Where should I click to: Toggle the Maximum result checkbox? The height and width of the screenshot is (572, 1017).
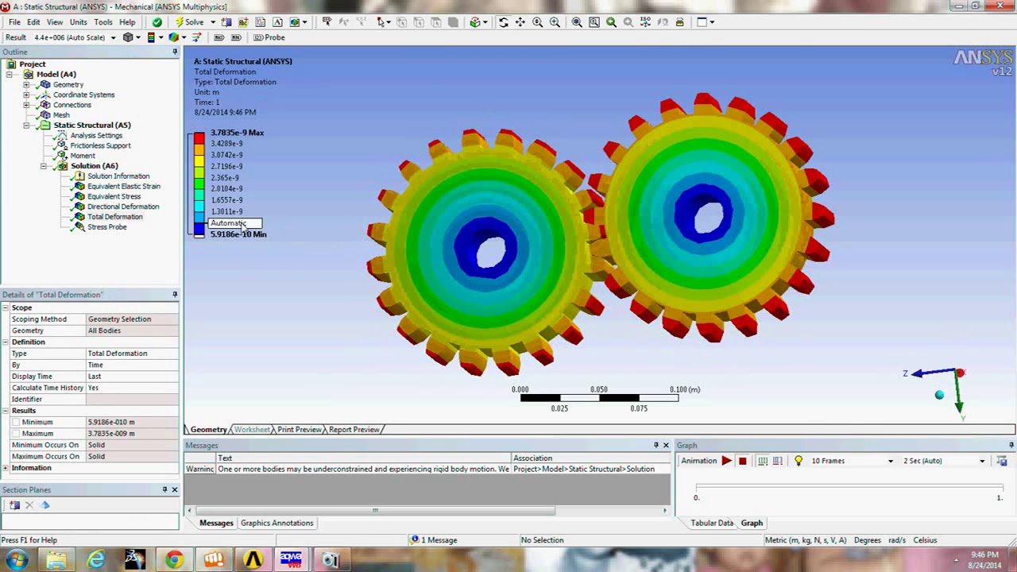[x=16, y=434]
